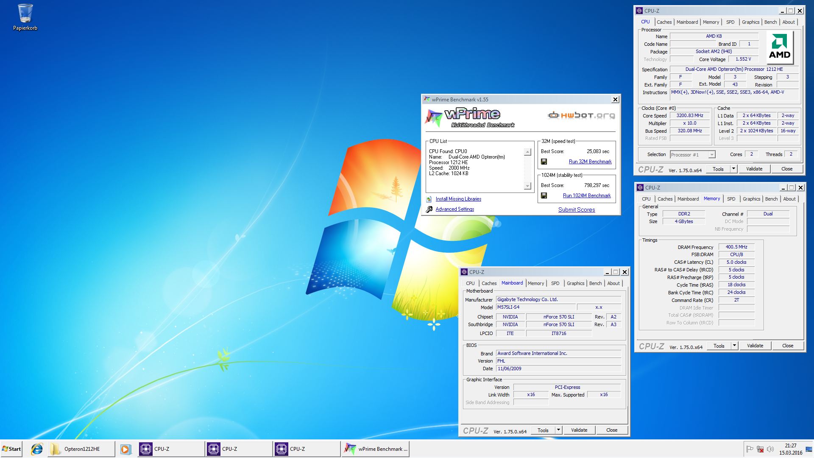Screen dimensions: 814x458
Task: Click Specification Dual-Core AMD Opteron text
Action: (734, 69)
